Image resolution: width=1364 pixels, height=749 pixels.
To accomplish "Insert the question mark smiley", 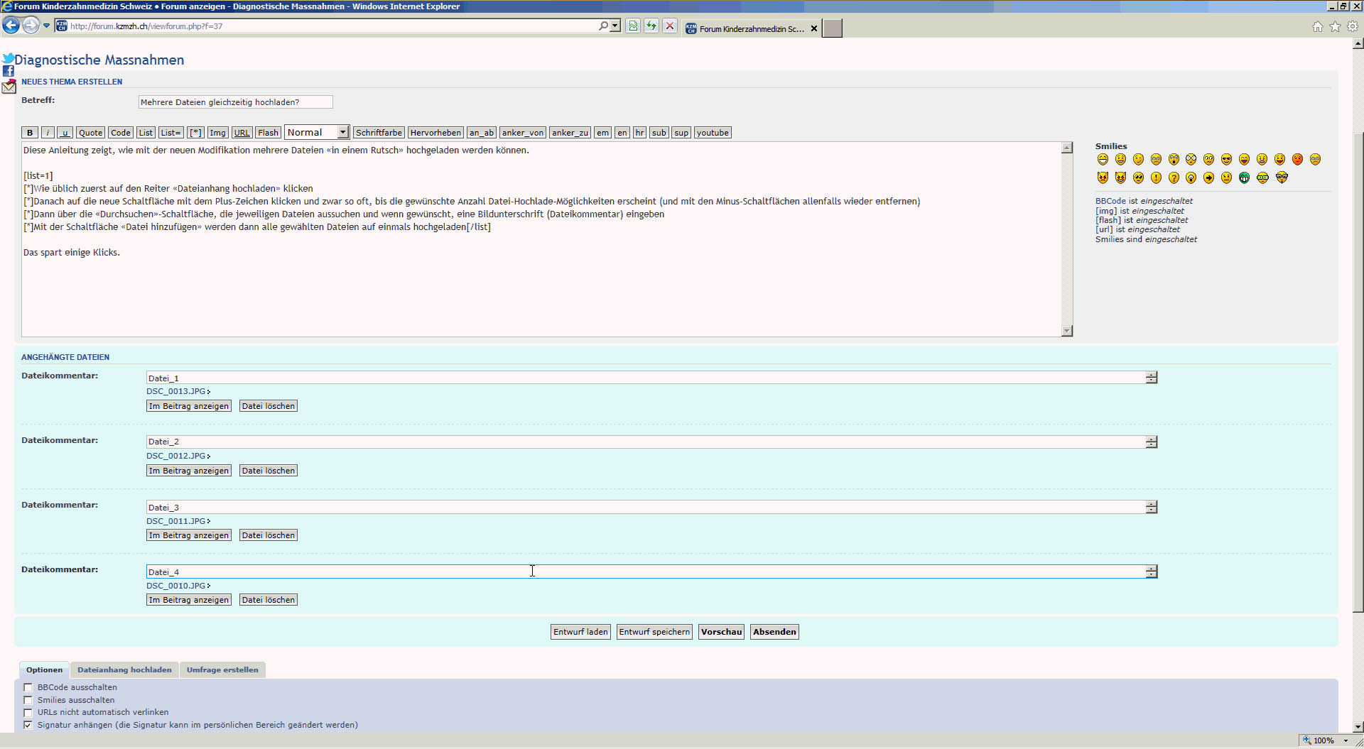I will [x=1174, y=177].
